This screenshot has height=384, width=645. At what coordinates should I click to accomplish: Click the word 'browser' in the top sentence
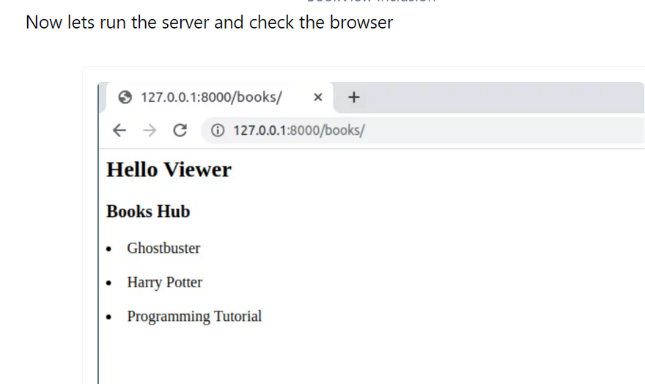(x=361, y=23)
